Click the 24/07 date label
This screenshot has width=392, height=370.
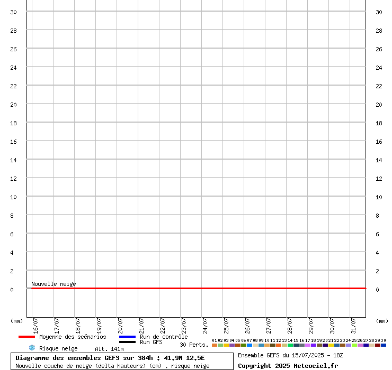click(205, 326)
